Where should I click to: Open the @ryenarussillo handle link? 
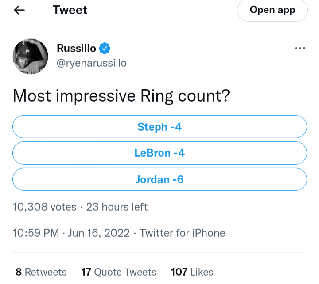click(x=92, y=63)
